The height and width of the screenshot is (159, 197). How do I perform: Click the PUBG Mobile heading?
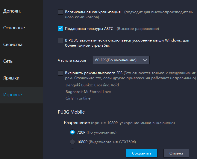click(71, 112)
